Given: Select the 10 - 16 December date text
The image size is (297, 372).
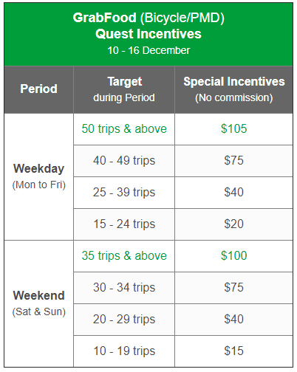Looking at the screenshot, I should 148,50.
